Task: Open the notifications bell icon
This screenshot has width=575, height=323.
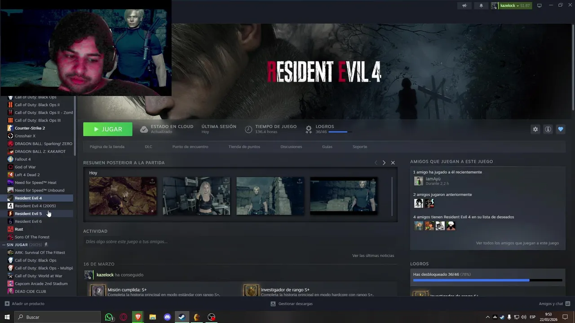Action: tap(481, 5)
